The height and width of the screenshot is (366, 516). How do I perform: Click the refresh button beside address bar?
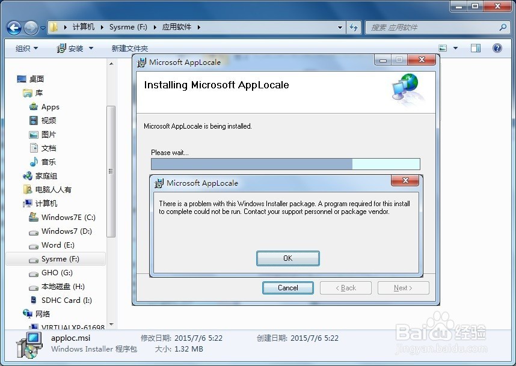coord(354,28)
